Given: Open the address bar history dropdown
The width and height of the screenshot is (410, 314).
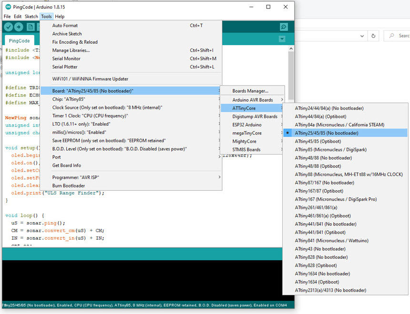Looking at the screenshot, I should (x=362, y=36).
